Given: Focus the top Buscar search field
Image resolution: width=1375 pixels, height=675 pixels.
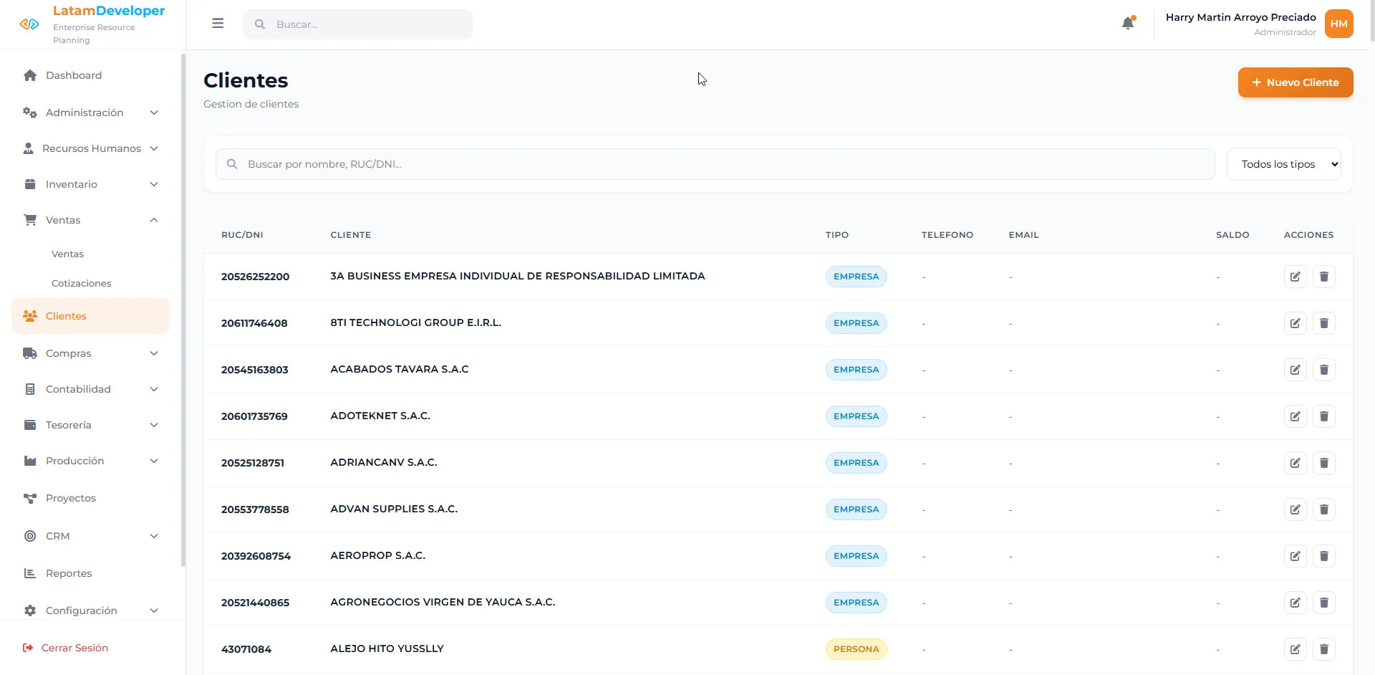Looking at the screenshot, I should pos(358,24).
